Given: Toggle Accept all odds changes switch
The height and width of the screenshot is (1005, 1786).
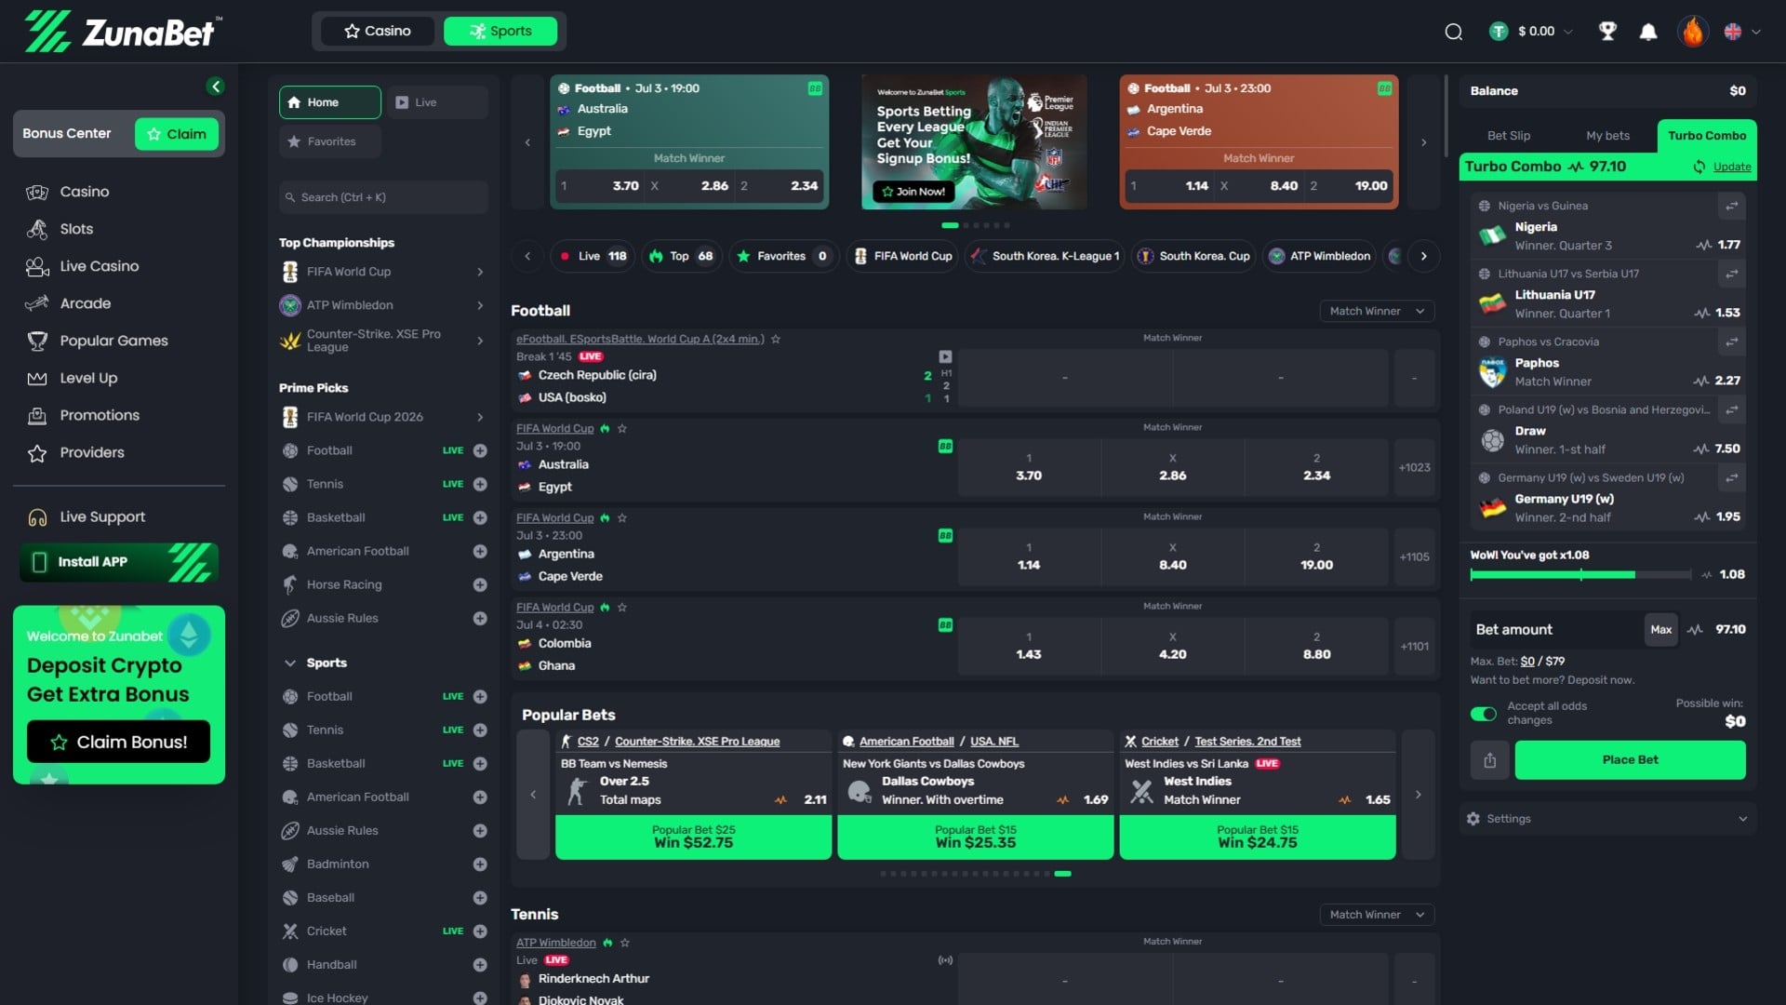Looking at the screenshot, I should pos(1484,714).
